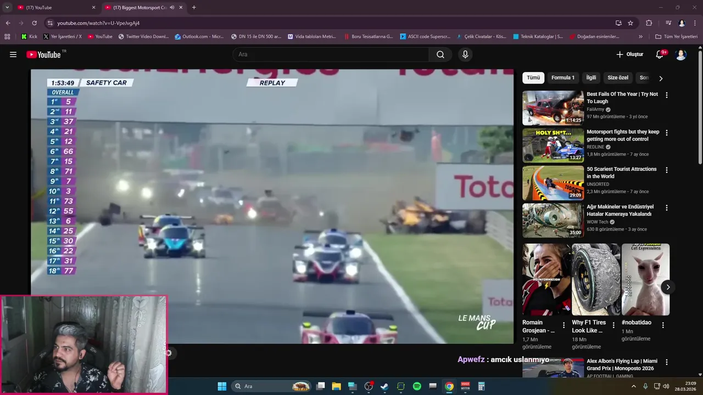This screenshot has width=703, height=395.
Task: Open Alex Albon's Flying Lap video title
Action: click(x=622, y=365)
